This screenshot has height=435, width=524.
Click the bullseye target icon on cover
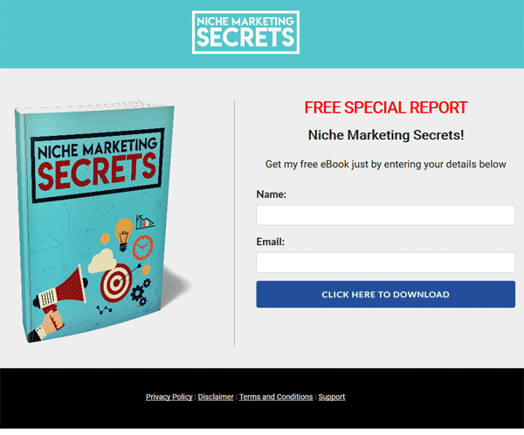(117, 282)
